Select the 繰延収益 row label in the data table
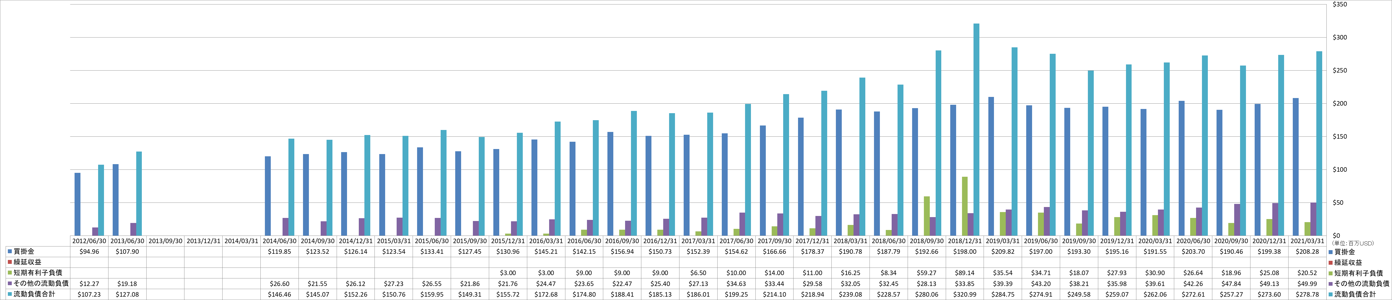This screenshot has height=300, width=1392. pos(27,262)
